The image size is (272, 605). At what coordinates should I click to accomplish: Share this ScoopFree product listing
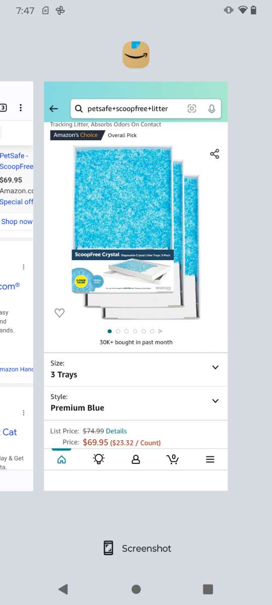[x=215, y=154]
